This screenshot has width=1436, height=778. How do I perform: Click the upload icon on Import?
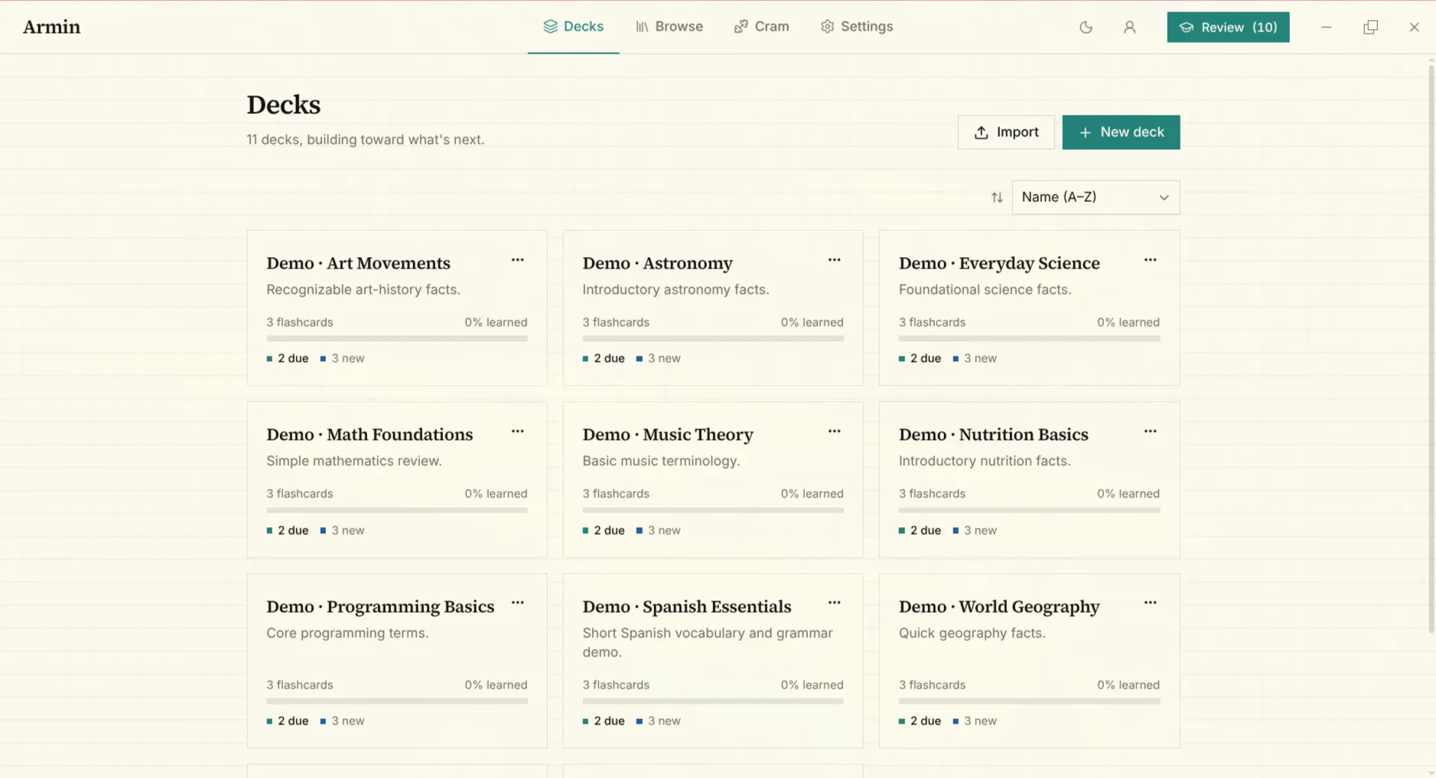click(981, 132)
